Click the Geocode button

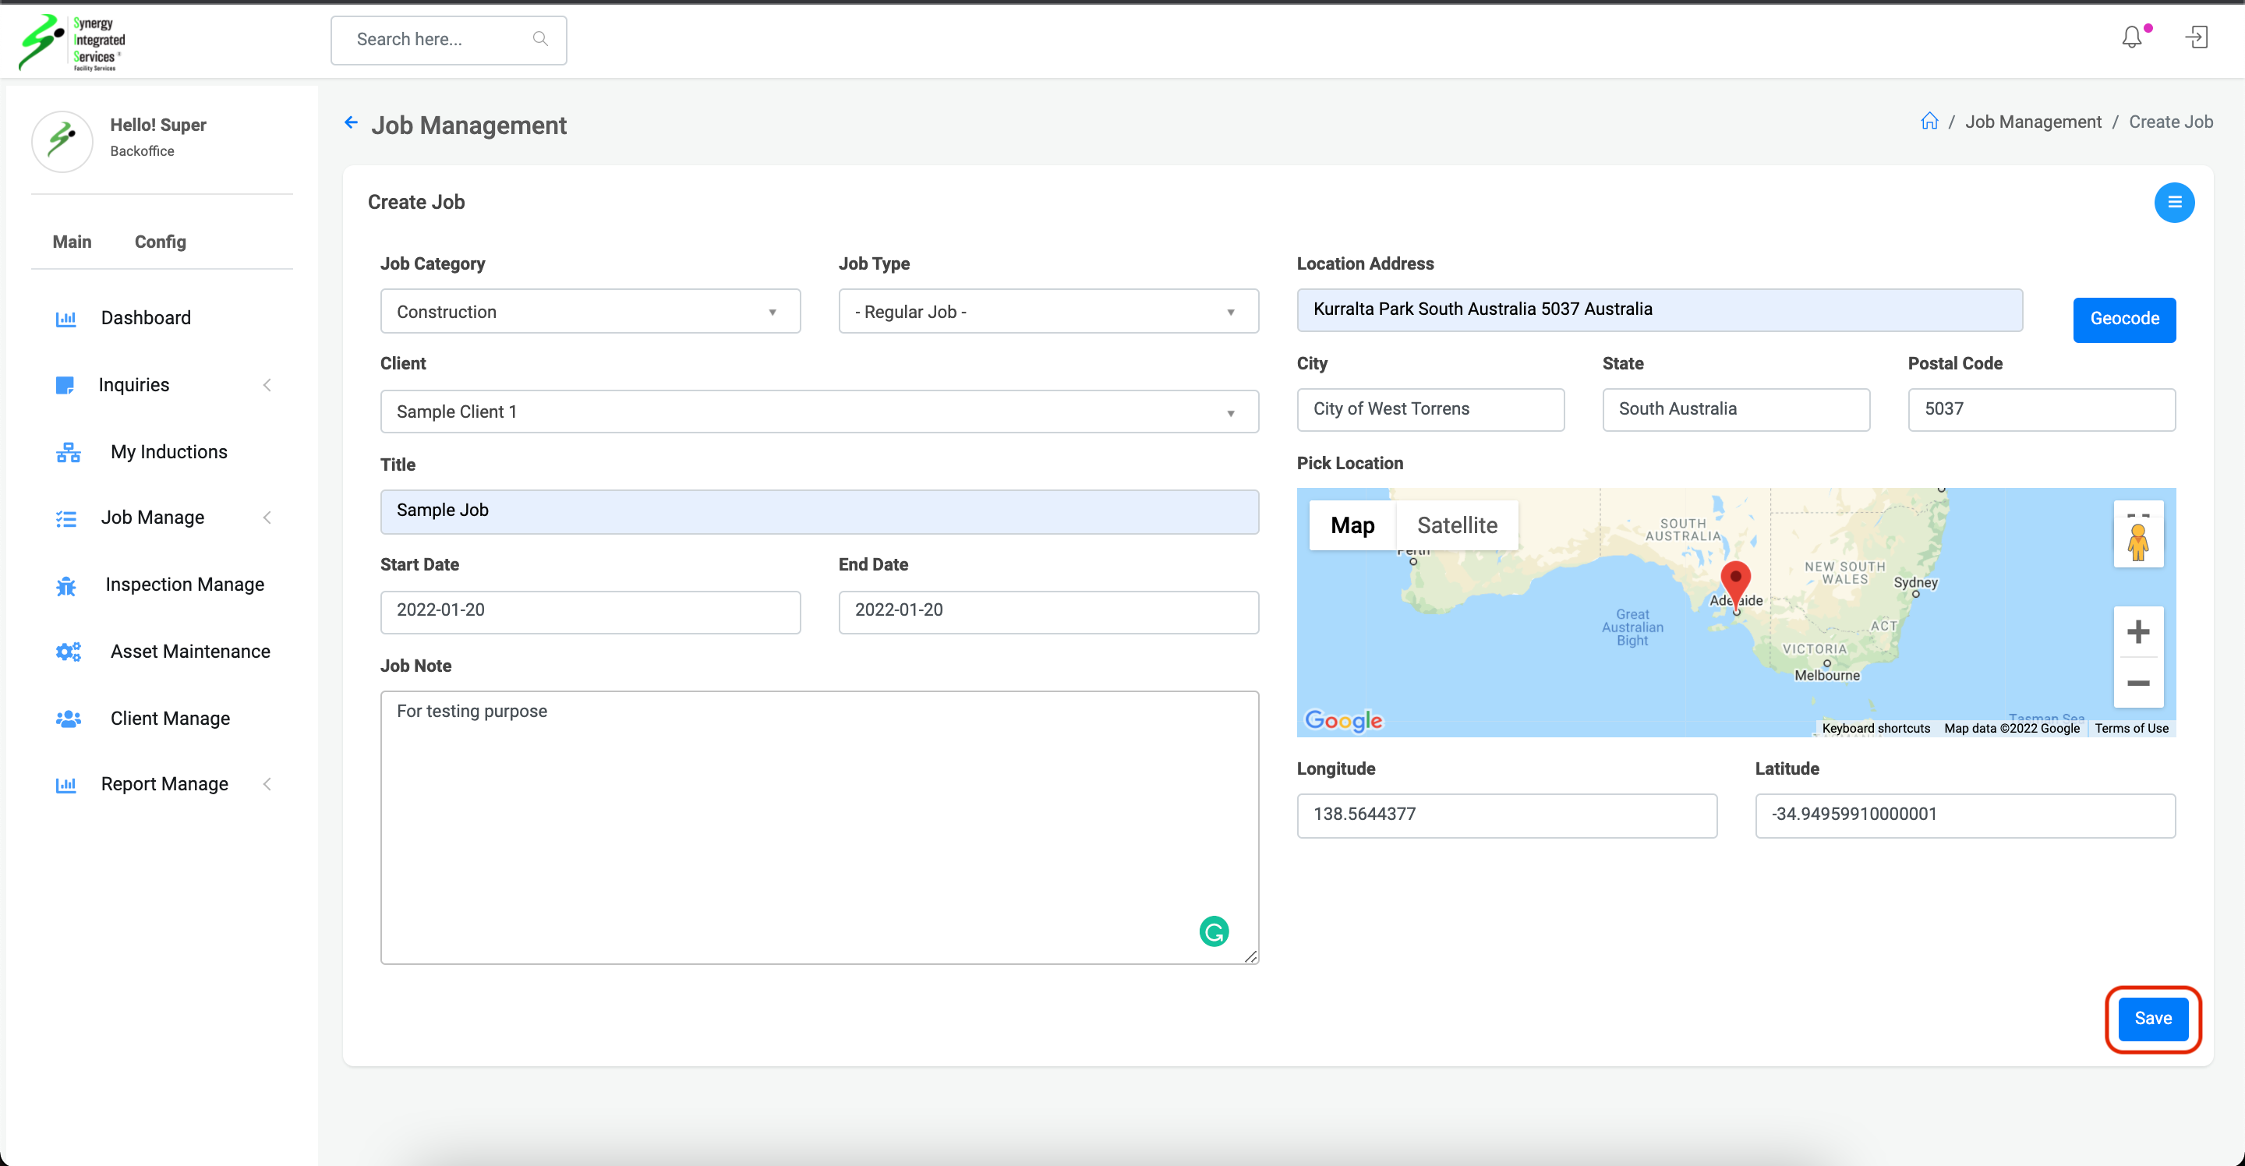(x=2124, y=319)
